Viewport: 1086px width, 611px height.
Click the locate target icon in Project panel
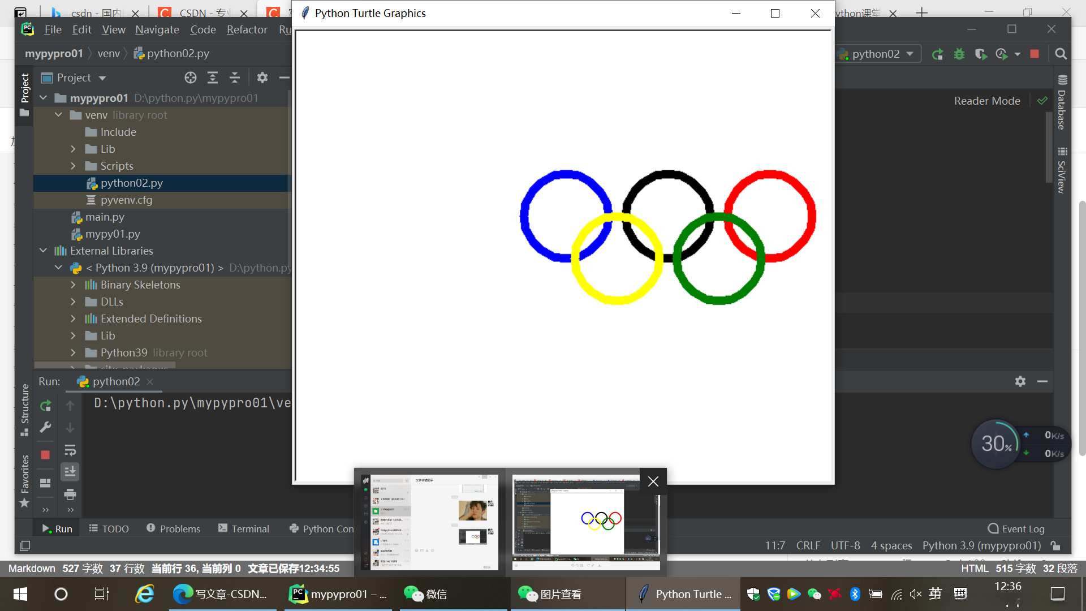click(191, 78)
